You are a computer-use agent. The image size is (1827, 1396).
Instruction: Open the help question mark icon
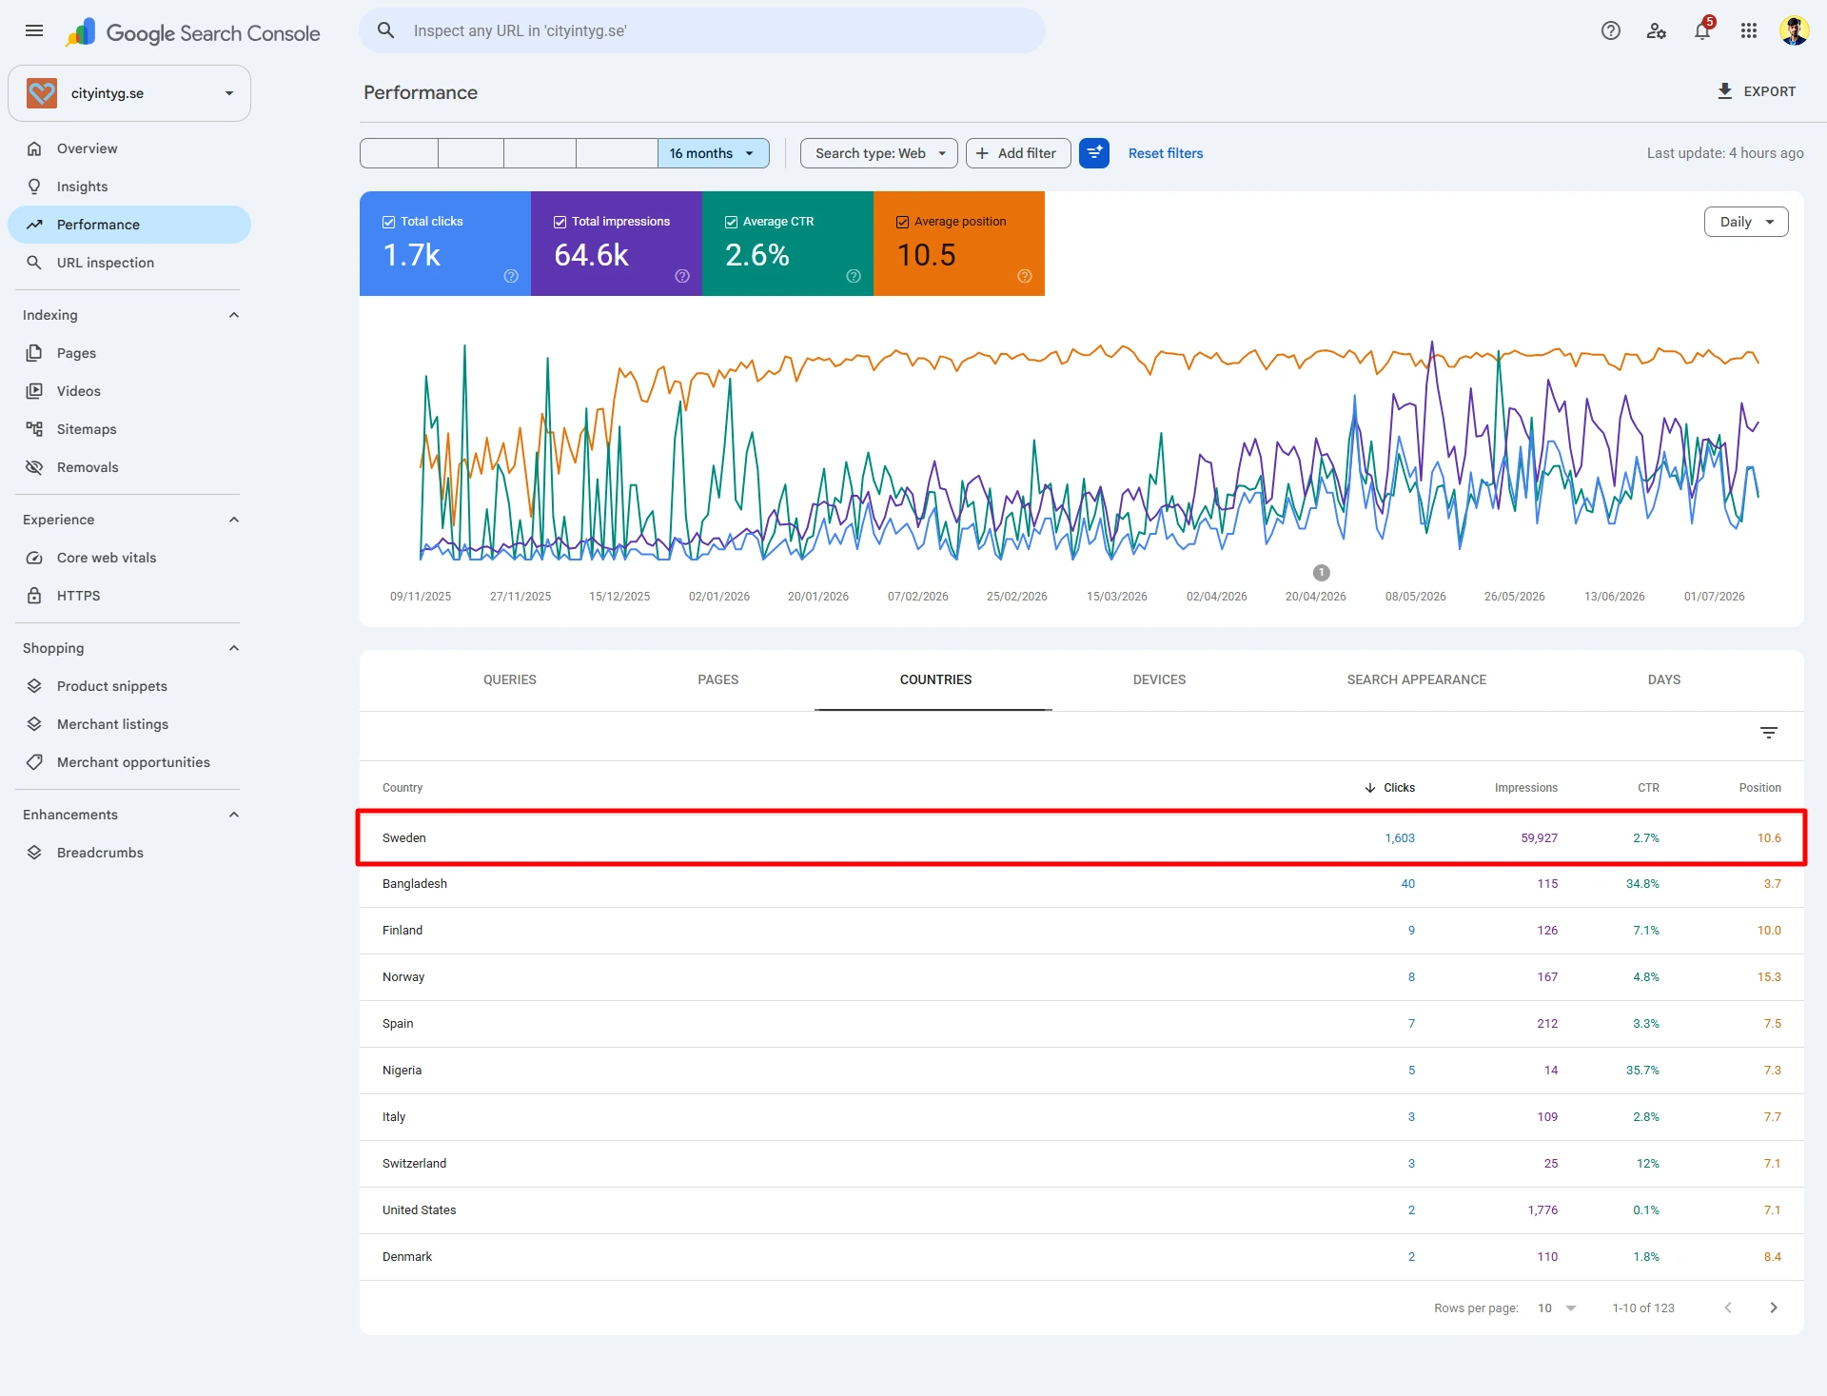pos(1610,30)
